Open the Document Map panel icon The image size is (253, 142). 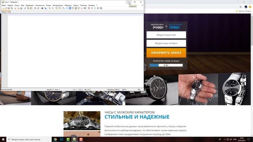click(x=76, y=8)
